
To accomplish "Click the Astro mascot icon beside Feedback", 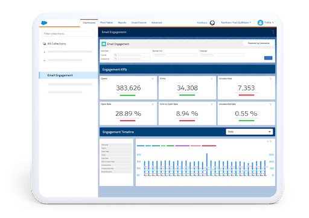I will coord(212,23).
